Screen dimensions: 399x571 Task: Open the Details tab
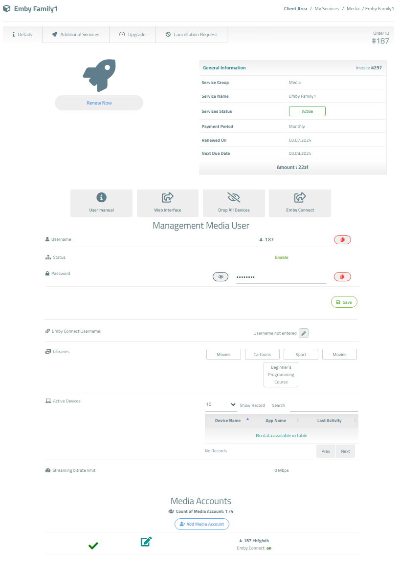(22, 35)
